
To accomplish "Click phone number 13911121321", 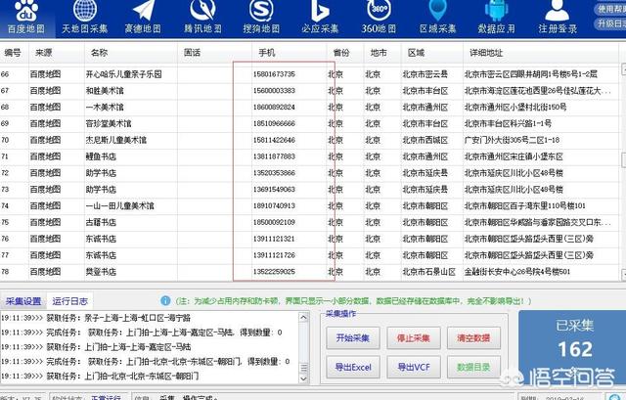I will pyautogui.click(x=274, y=239).
